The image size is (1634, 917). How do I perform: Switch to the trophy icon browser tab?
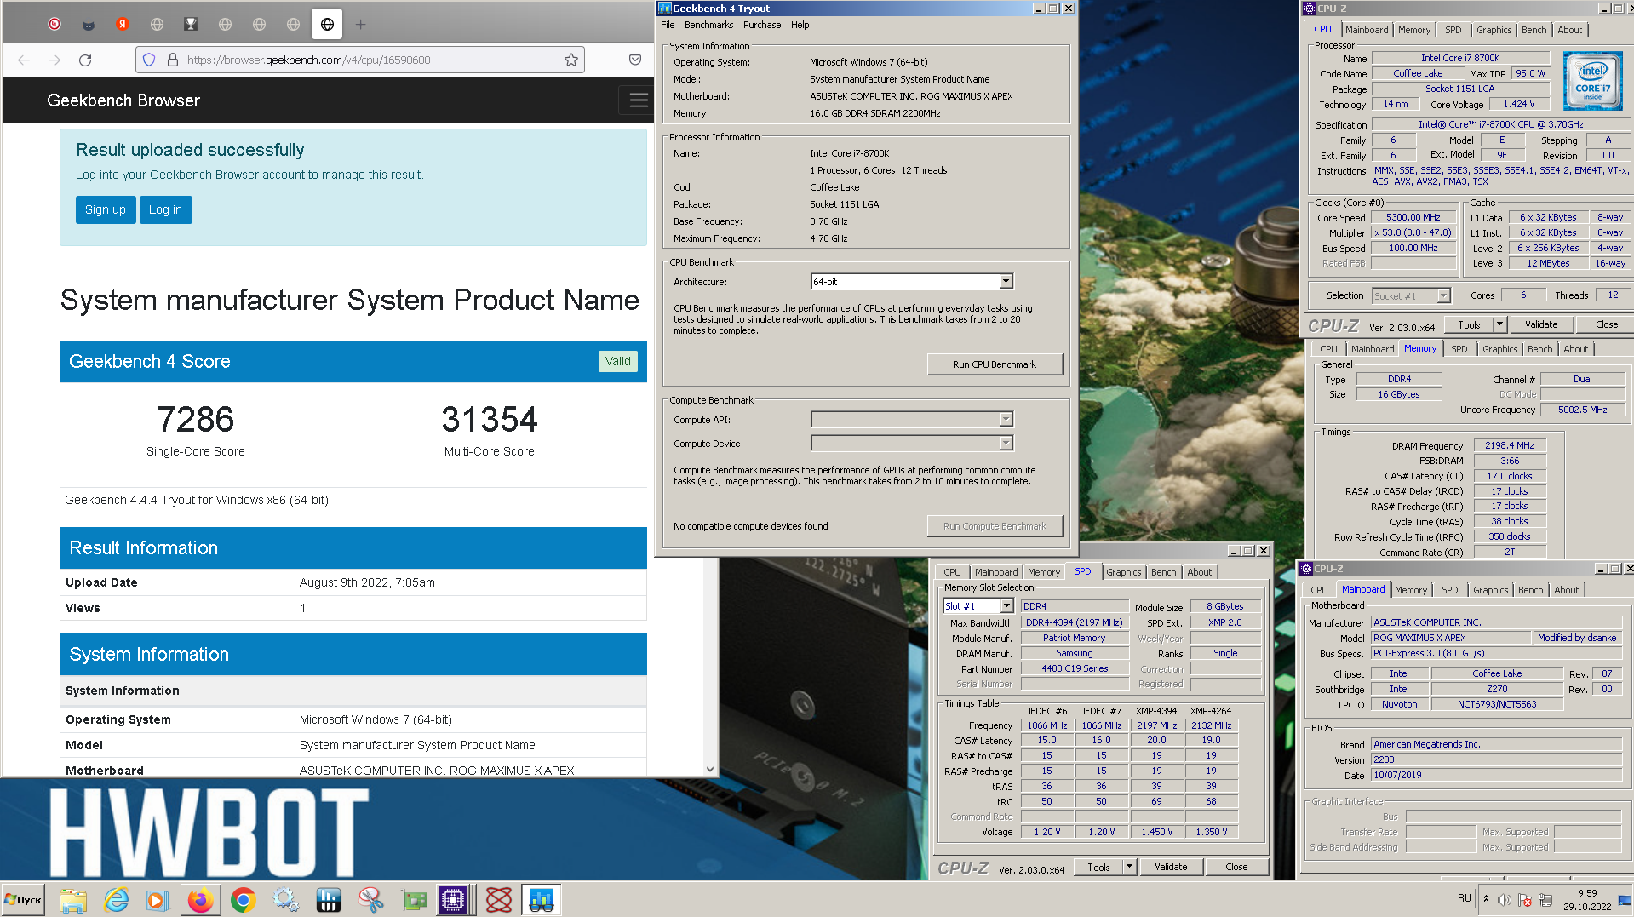click(x=191, y=24)
